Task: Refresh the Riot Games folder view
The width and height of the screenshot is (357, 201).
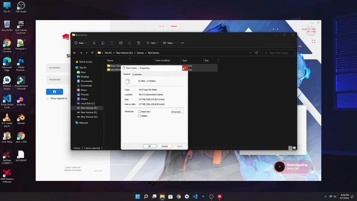Action: pyautogui.click(x=257, y=52)
